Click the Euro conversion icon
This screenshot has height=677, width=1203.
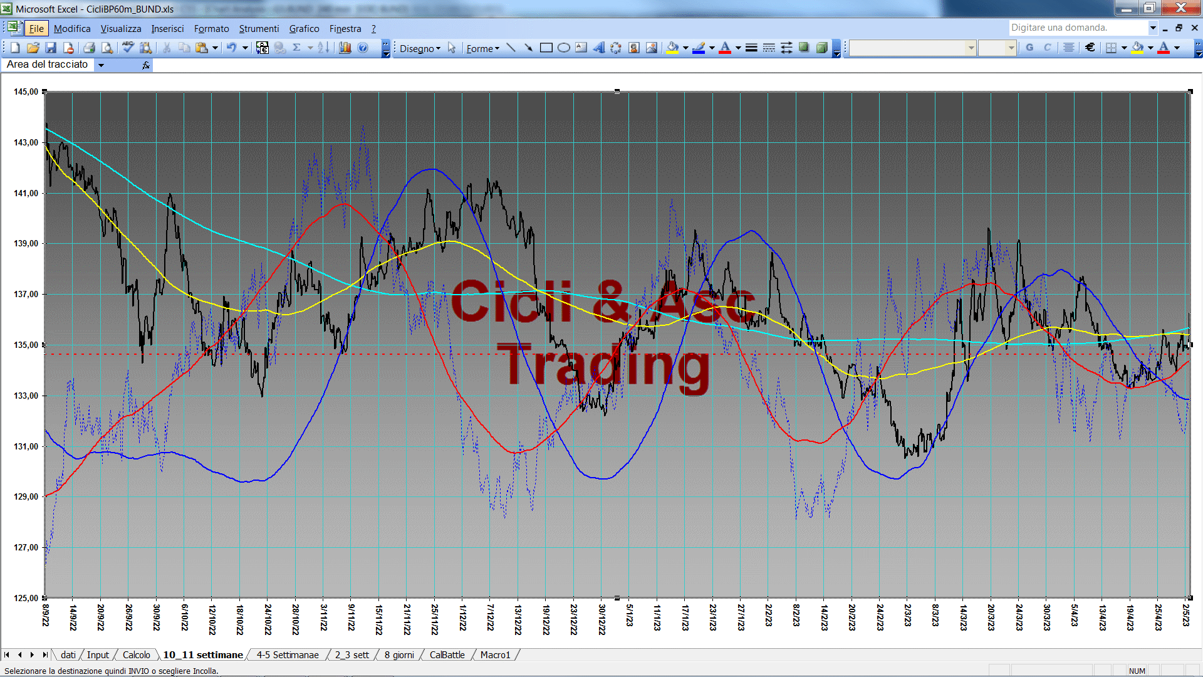click(263, 48)
